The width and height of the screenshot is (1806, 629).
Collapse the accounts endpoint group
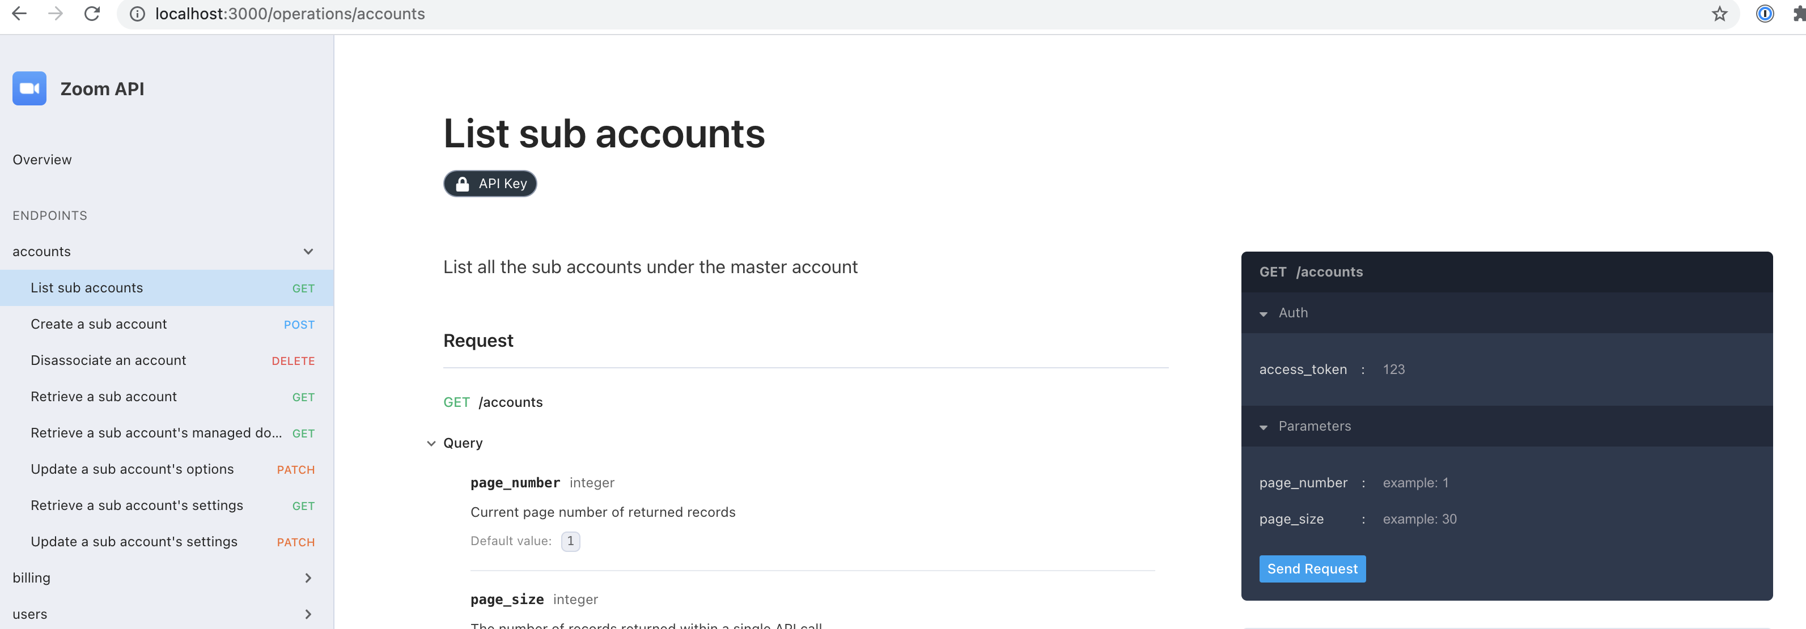click(x=308, y=252)
